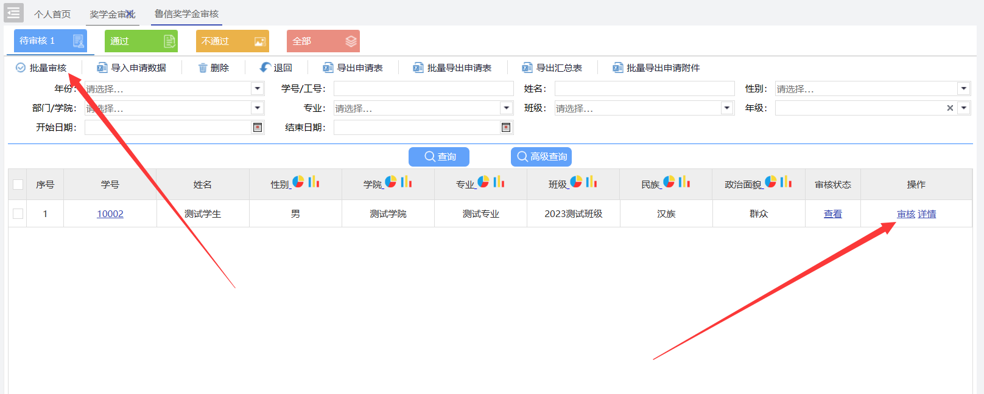Select the 通过 status tab

point(141,41)
